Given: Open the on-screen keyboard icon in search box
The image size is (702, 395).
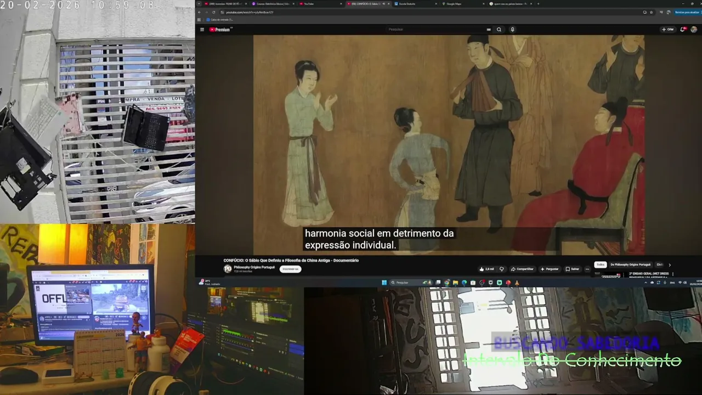Looking at the screenshot, I should 488,30.
